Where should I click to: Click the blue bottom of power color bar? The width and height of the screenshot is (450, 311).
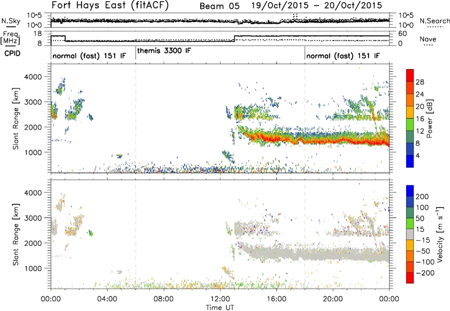(410, 161)
